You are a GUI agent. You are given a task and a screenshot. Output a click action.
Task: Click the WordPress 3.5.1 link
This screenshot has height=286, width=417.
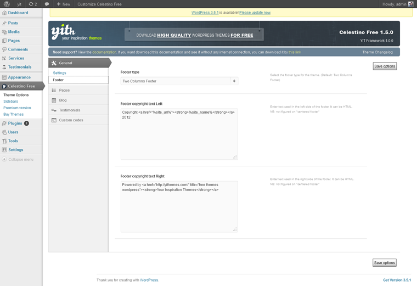click(205, 13)
